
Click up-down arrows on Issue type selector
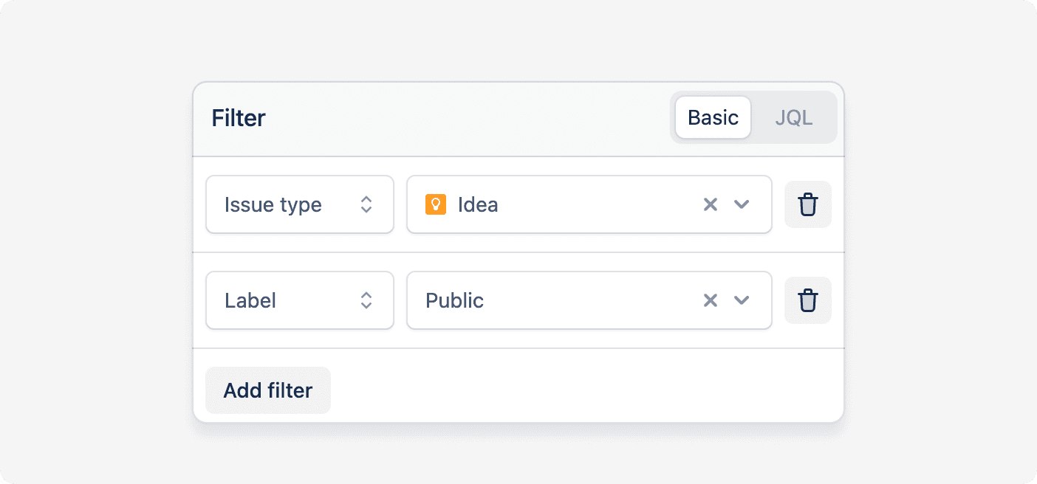tap(366, 204)
